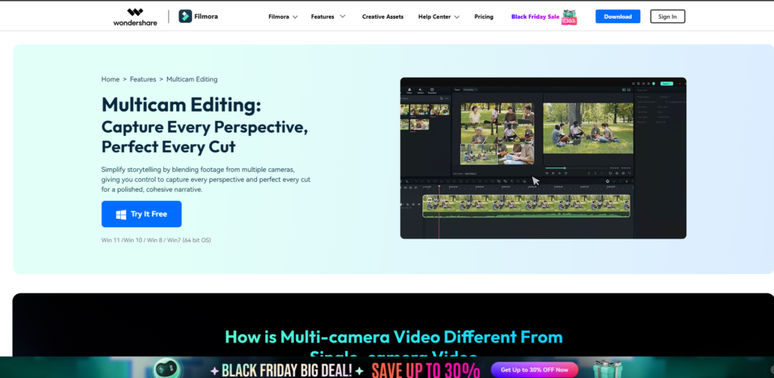Click the red playhead in hero timeline
Viewport: 774px width, 378px height.
pyautogui.click(x=439, y=212)
